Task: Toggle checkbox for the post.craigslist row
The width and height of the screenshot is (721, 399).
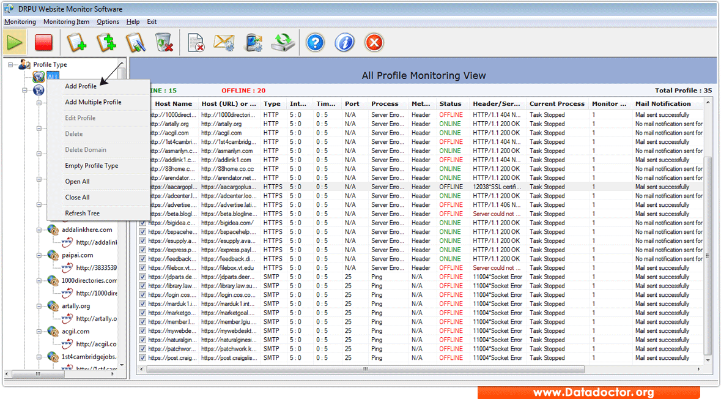Action: click(x=142, y=358)
